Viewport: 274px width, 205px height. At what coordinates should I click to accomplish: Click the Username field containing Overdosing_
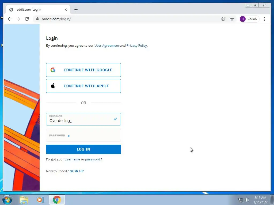click(x=83, y=119)
